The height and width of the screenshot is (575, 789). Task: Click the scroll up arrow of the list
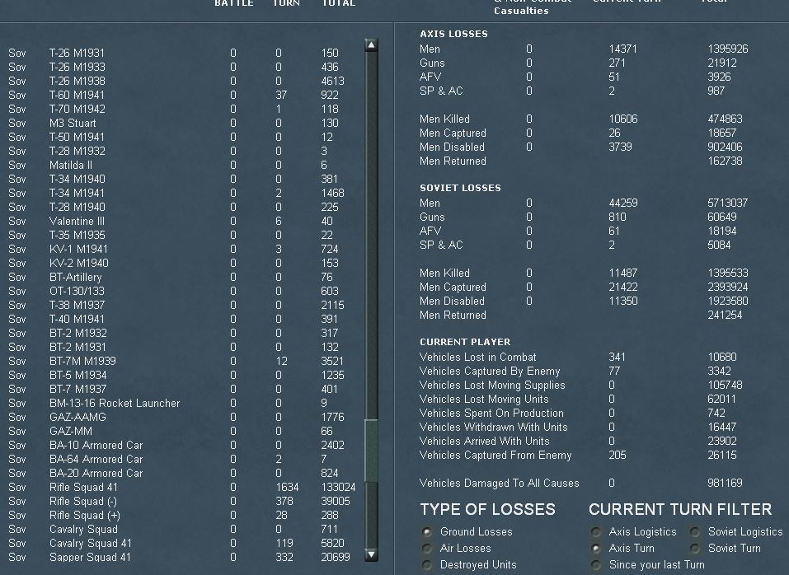click(371, 45)
